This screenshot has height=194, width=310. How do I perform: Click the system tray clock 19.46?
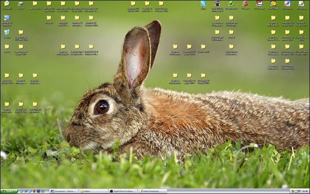pyautogui.click(x=305, y=191)
